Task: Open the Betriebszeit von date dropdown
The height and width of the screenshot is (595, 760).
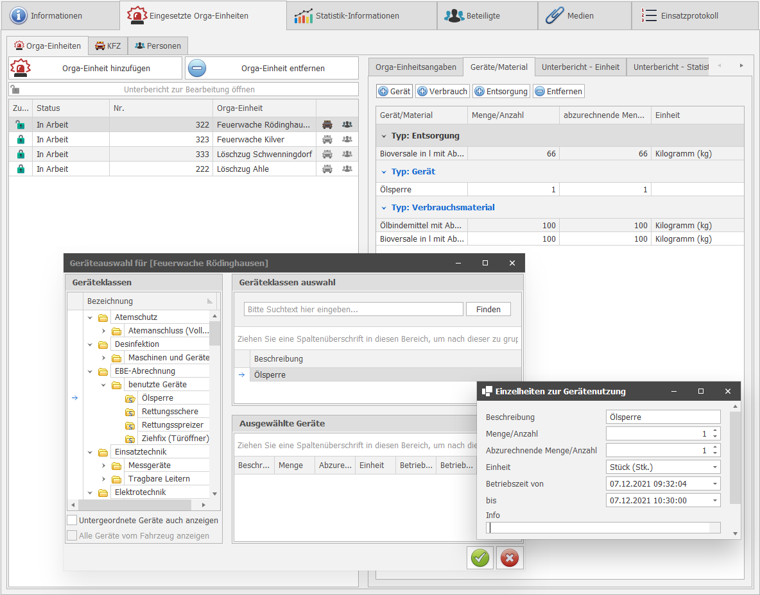Action: point(715,483)
